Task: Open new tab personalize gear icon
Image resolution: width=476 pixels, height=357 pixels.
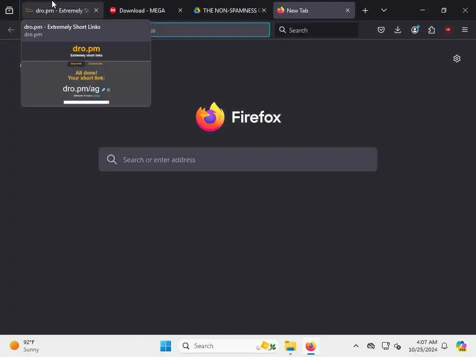Action: 457,59
